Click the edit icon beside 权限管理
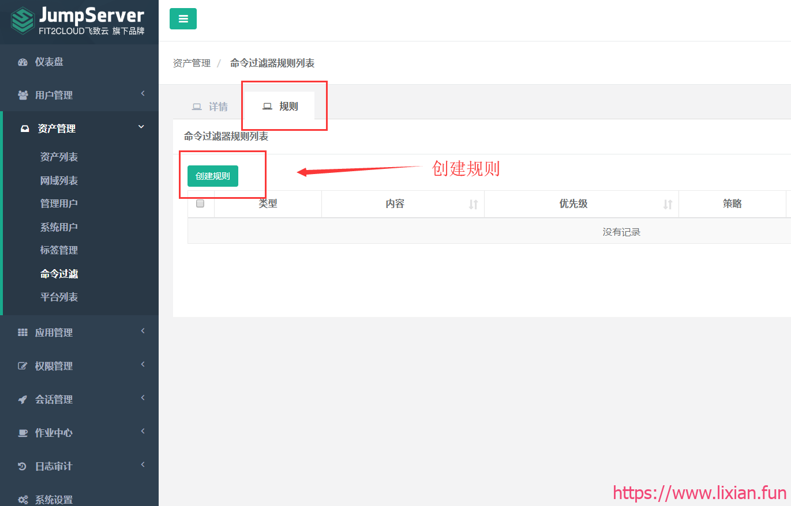 coord(23,366)
